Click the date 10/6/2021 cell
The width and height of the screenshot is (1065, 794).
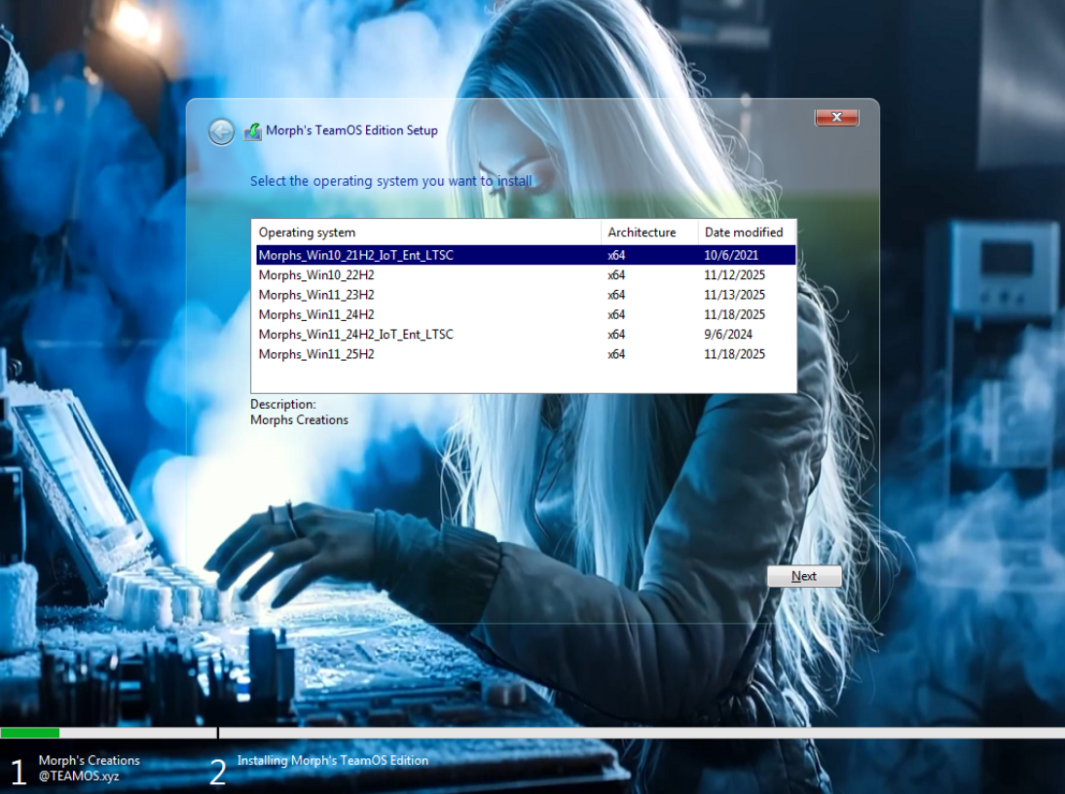tap(731, 255)
